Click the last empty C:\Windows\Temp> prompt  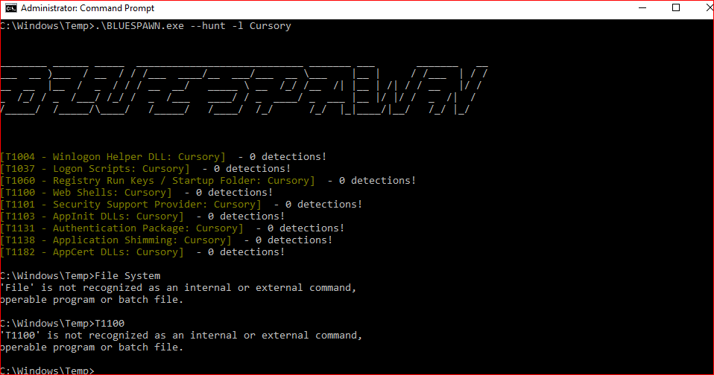pyautogui.click(x=47, y=371)
